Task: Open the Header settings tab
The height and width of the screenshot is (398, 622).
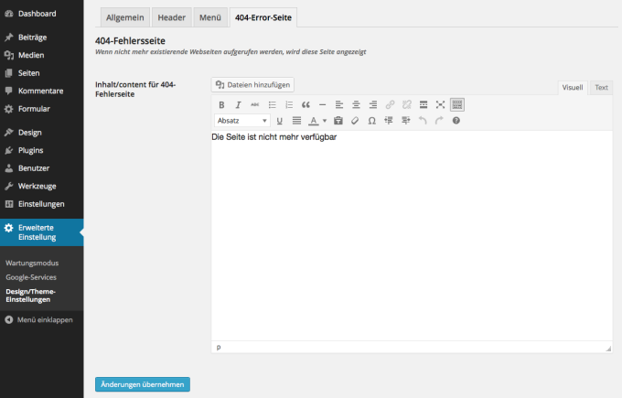Action: [172, 17]
